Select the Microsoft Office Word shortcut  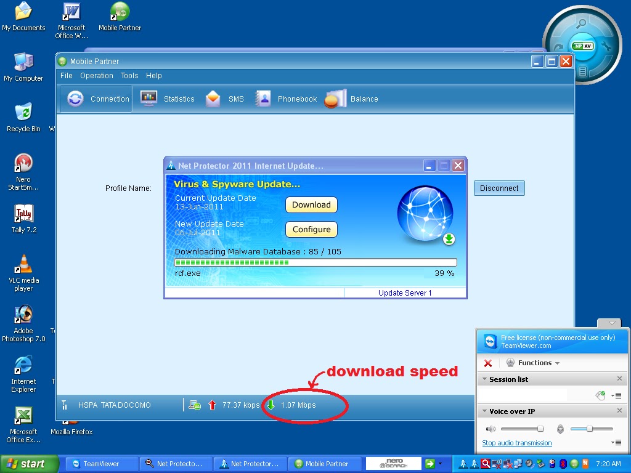(x=71, y=21)
